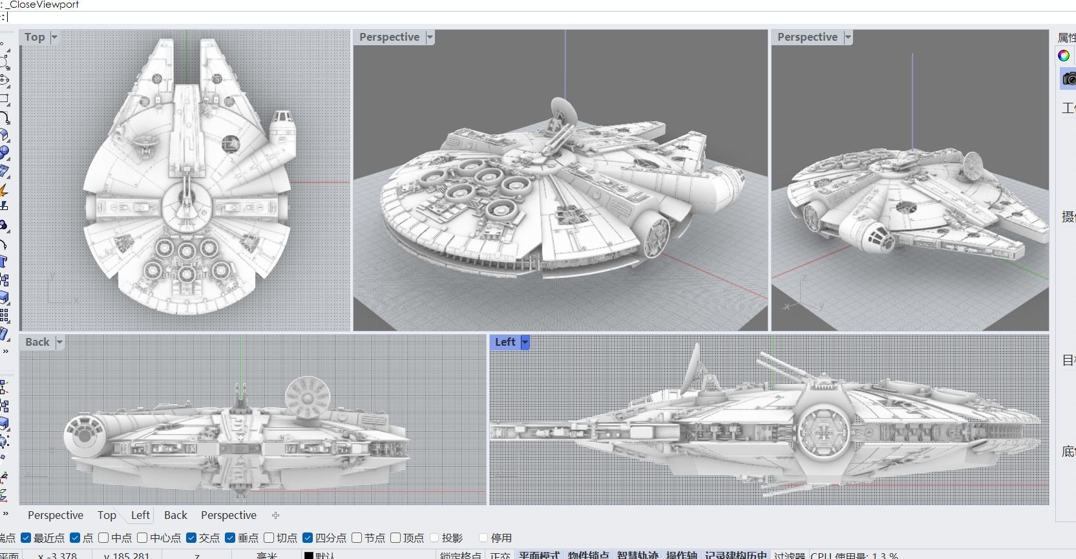
Task: Toggle 物件锁点 in the status bar
Action: 589,555
